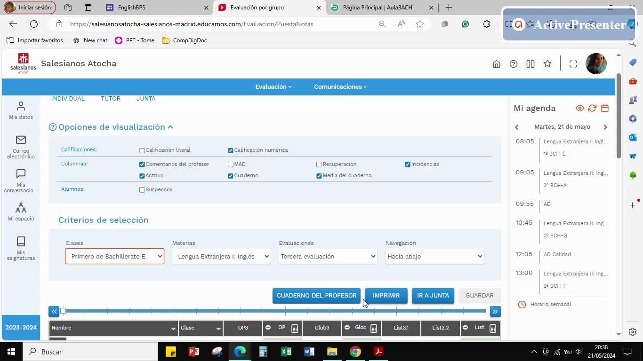
Task: Open Mi espacio in the sidebar
Action: pyautogui.click(x=21, y=212)
